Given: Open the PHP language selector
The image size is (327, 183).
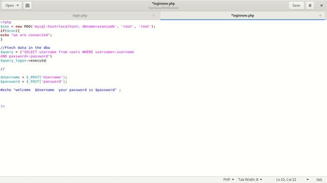Looking at the screenshot, I should point(228,179).
